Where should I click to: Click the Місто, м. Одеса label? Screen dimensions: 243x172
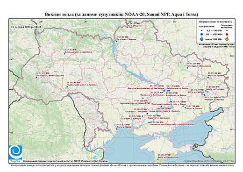tap(123, 127)
